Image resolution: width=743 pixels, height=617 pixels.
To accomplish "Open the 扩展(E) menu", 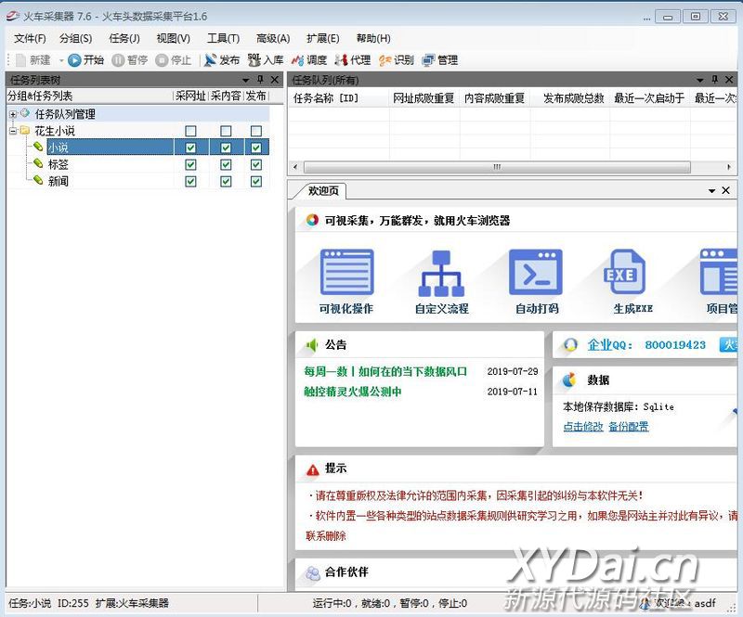I will pyautogui.click(x=322, y=38).
